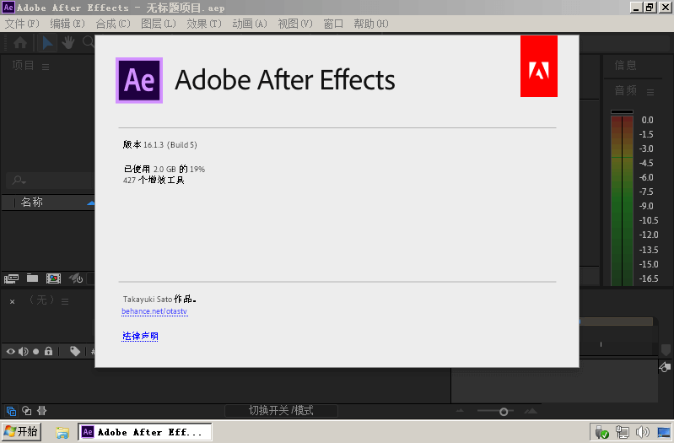Click the video eye column header

coord(11,351)
